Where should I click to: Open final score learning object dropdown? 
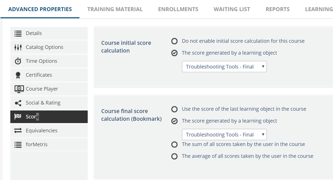coord(224,135)
